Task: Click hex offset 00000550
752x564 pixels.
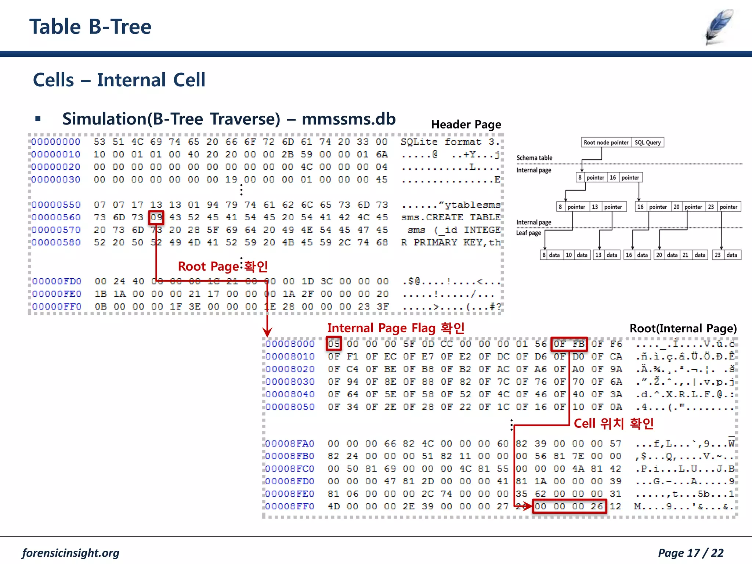Action: coord(56,205)
